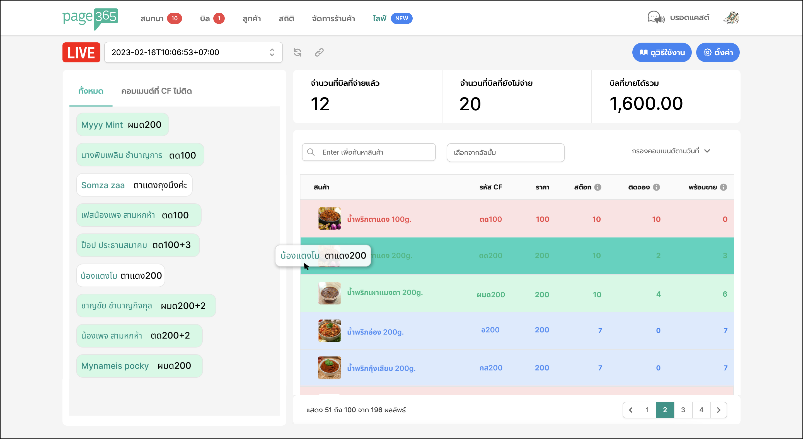
Task: Click the red LIVE badge
Action: [81, 52]
